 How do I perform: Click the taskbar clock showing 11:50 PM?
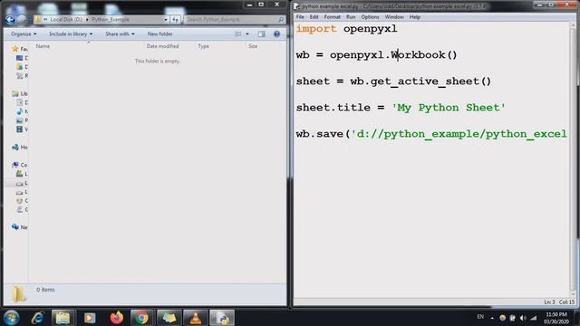[556, 318]
